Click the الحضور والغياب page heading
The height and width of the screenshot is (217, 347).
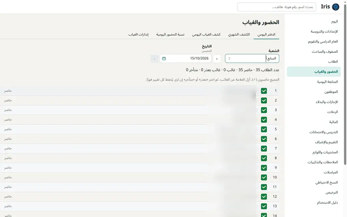261,22
